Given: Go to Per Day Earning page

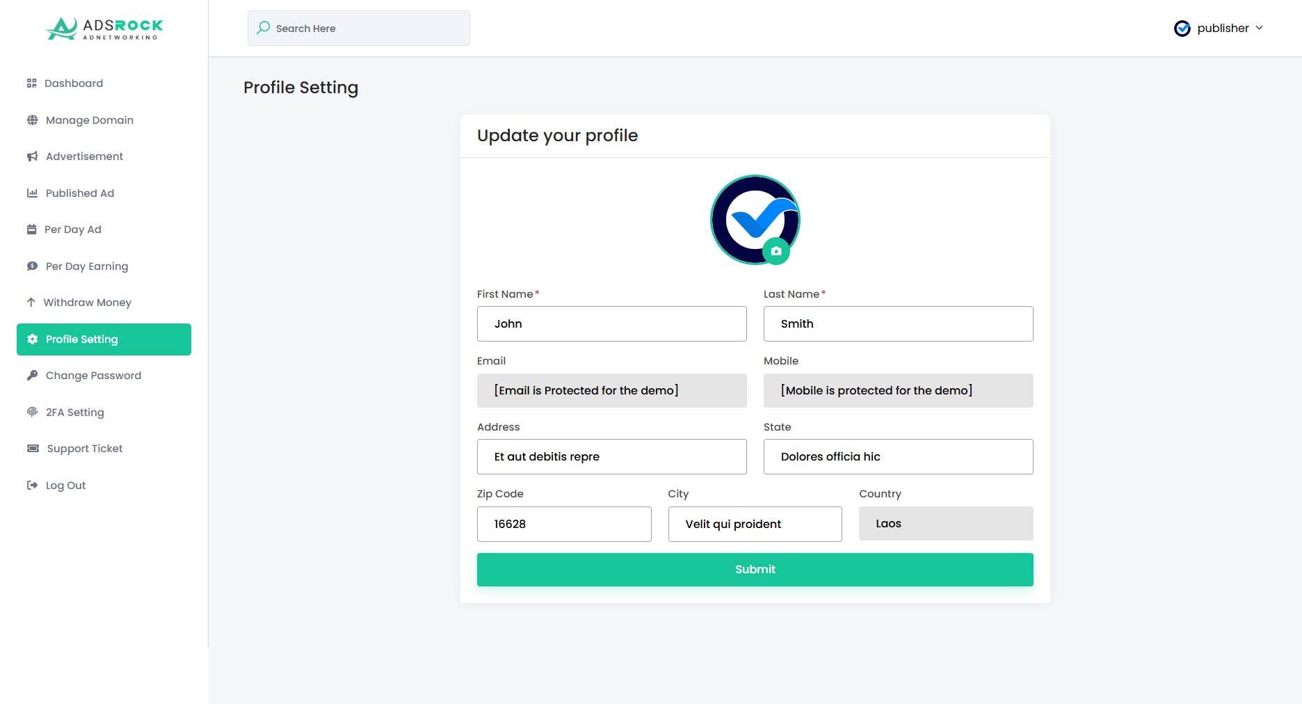Looking at the screenshot, I should coord(87,266).
